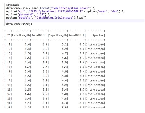The width and height of the screenshot is (145, 113).
Task: Click the dataFrame.show() line
Action: (x=19, y=24)
